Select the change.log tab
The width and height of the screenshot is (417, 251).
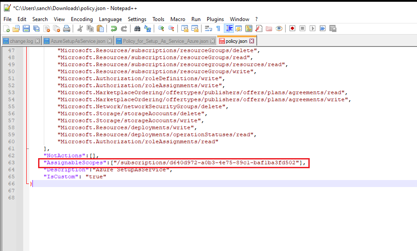[21, 41]
